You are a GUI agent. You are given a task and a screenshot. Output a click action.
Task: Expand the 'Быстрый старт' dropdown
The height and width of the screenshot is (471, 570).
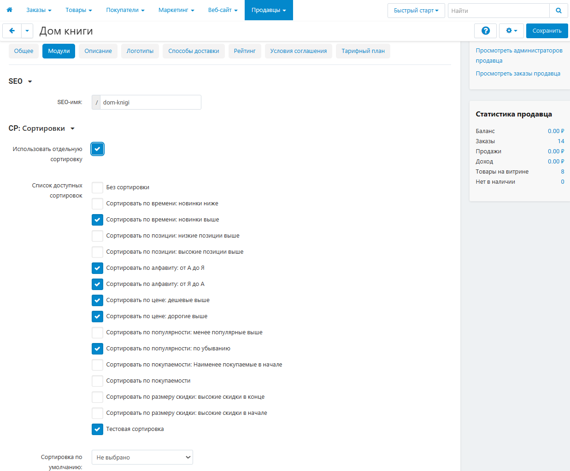pyautogui.click(x=416, y=11)
